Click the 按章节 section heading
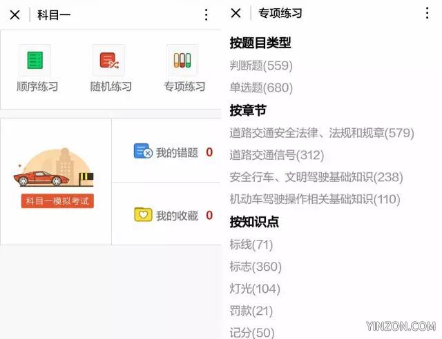Screen dimensions: 442x339 [x=248, y=110]
